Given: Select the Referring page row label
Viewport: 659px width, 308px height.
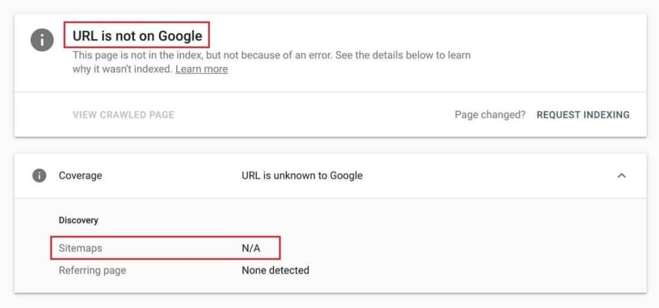Looking at the screenshot, I should click(x=92, y=270).
